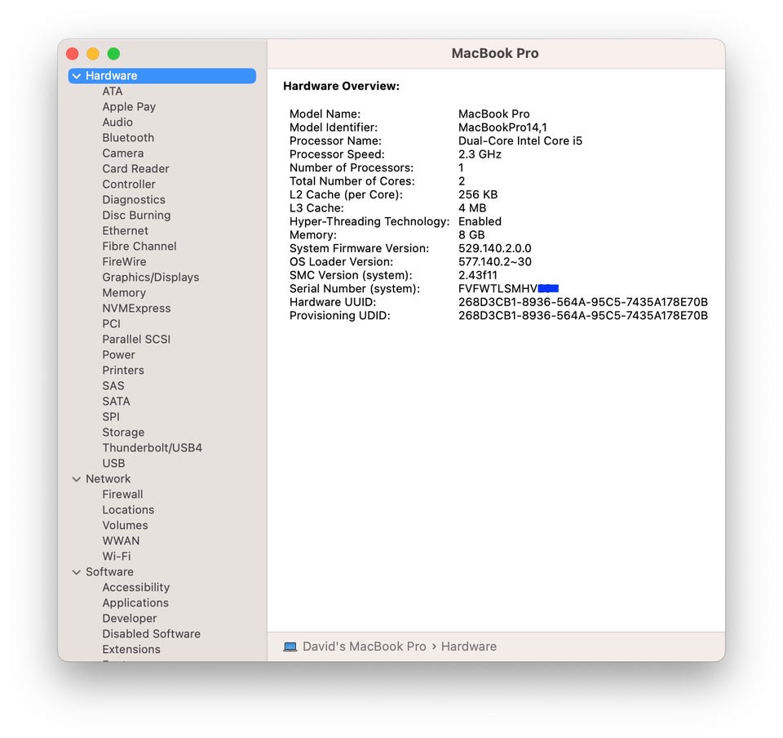
Task: Click SMC version 2.43f11
Action: pos(477,275)
